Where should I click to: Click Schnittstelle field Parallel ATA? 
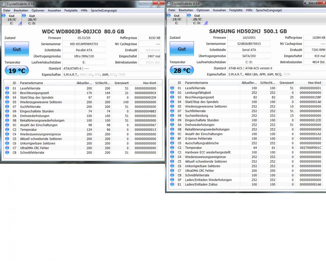[84, 50]
